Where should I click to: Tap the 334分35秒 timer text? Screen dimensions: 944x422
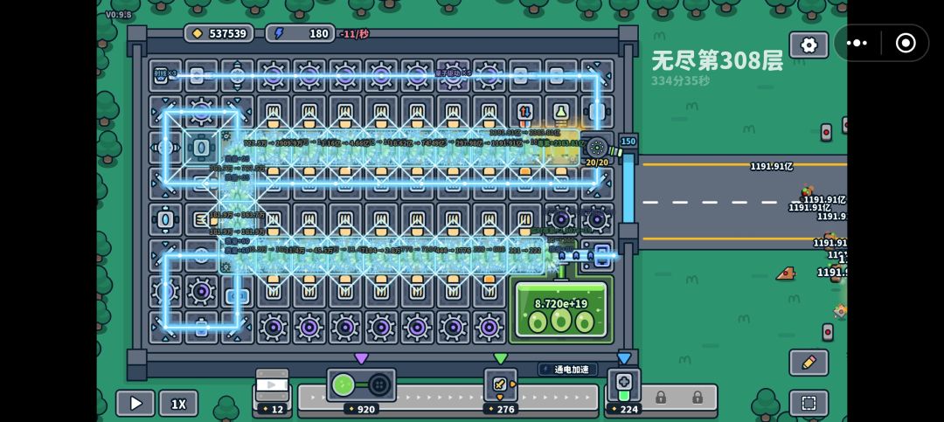pos(680,80)
